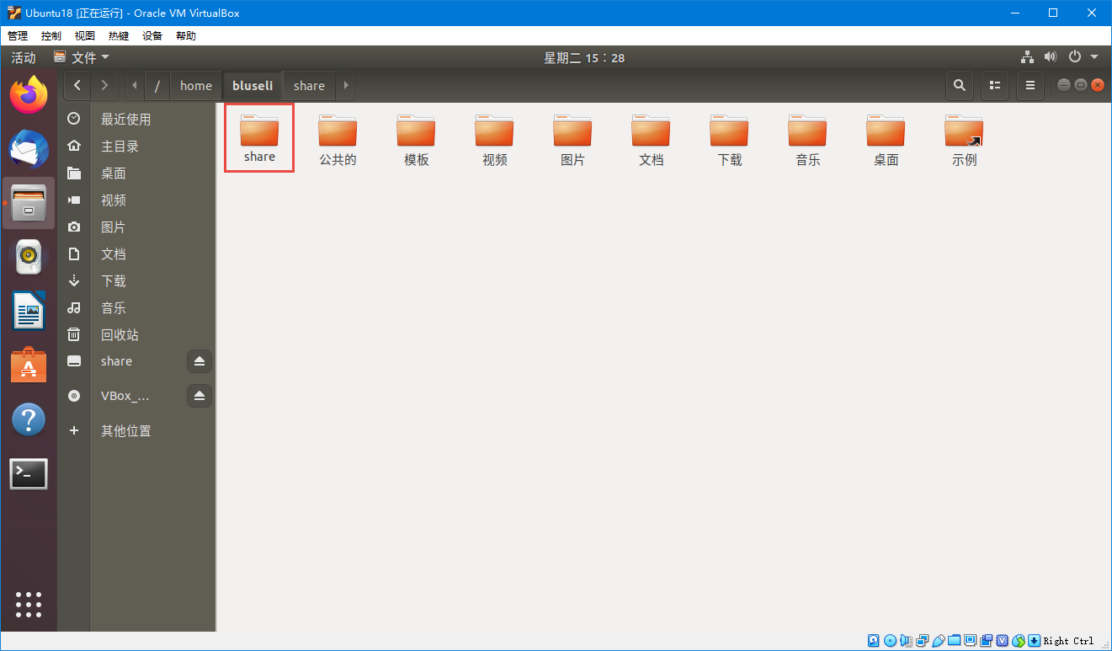Open Ubuntu Software center icon
Screen dimensions: 1112x651
pyautogui.click(x=29, y=365)
